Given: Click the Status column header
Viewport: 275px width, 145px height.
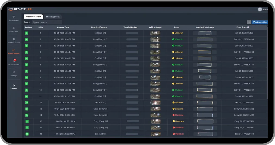Looking at the screenshot, I should [x=176, y=27].
